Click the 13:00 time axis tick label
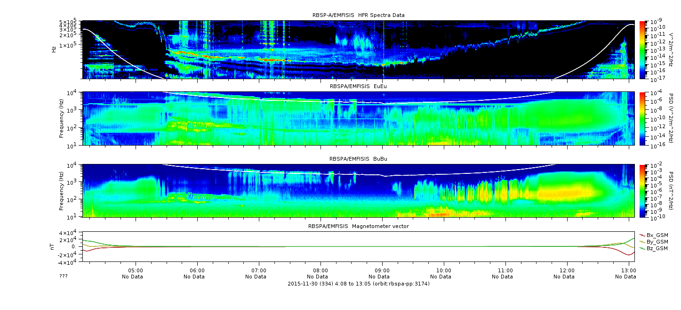 point(629,271)
